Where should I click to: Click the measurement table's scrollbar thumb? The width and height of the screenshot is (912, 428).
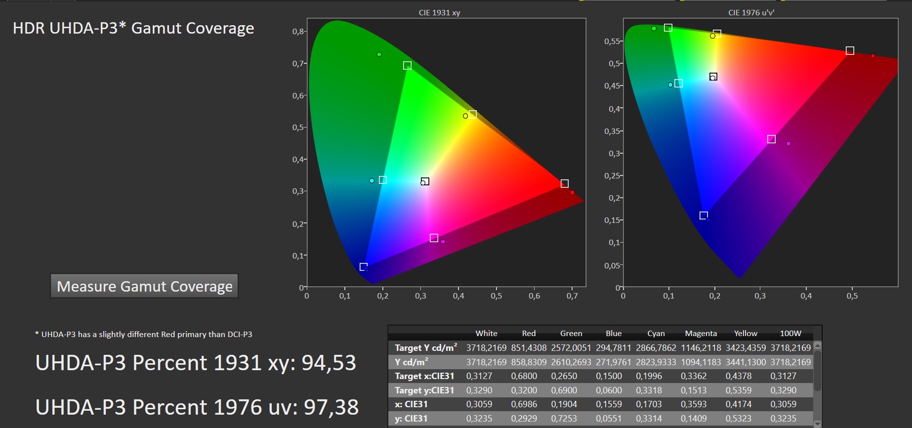pyautogui.click(x=817, y=371)
